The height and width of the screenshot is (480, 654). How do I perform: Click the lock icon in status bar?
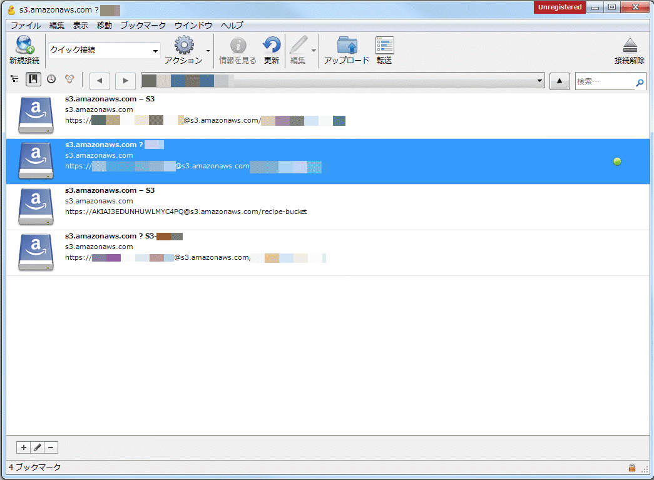click(x=632, y=467)
